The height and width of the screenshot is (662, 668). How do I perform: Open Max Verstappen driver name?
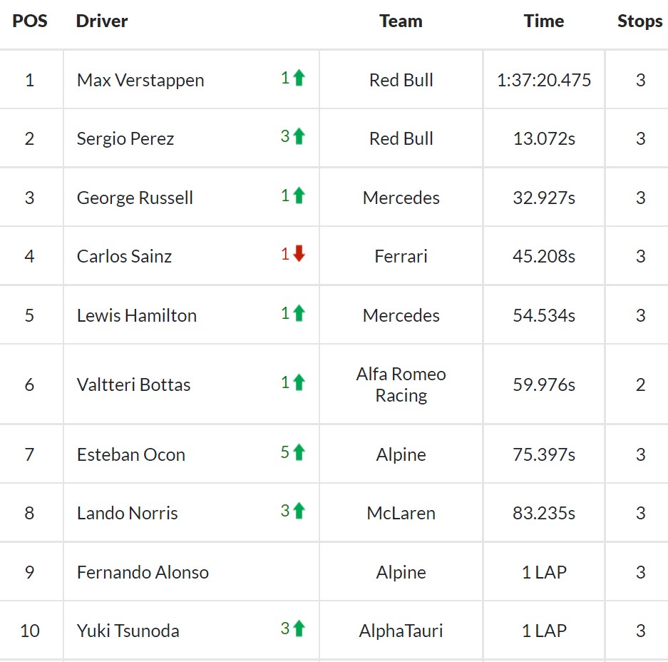pos(140,80)
